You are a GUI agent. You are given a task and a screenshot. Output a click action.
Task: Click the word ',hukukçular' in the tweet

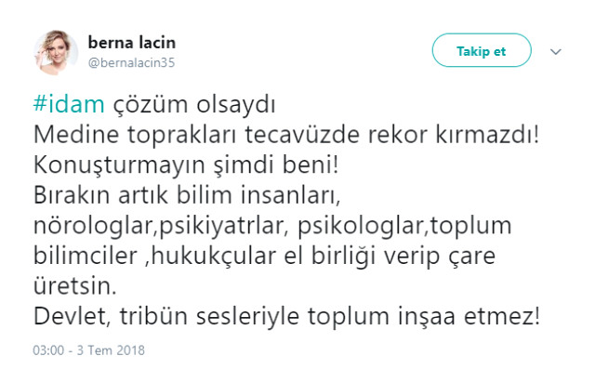211,257
